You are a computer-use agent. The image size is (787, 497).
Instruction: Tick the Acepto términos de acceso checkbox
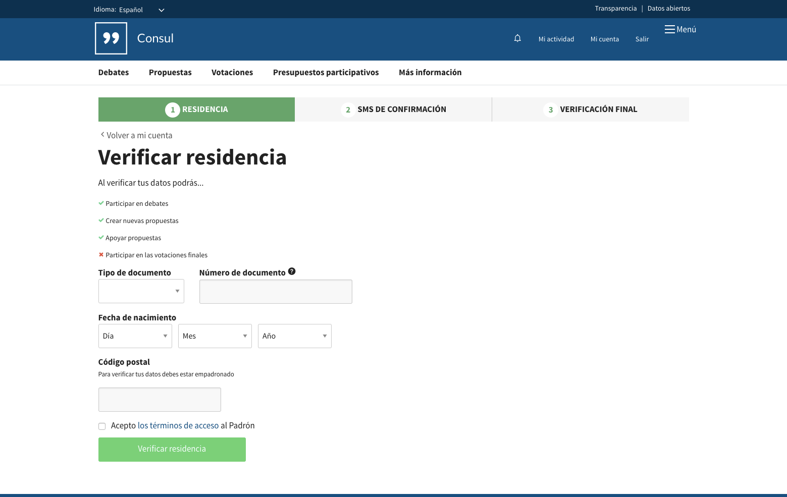[102, 426]
